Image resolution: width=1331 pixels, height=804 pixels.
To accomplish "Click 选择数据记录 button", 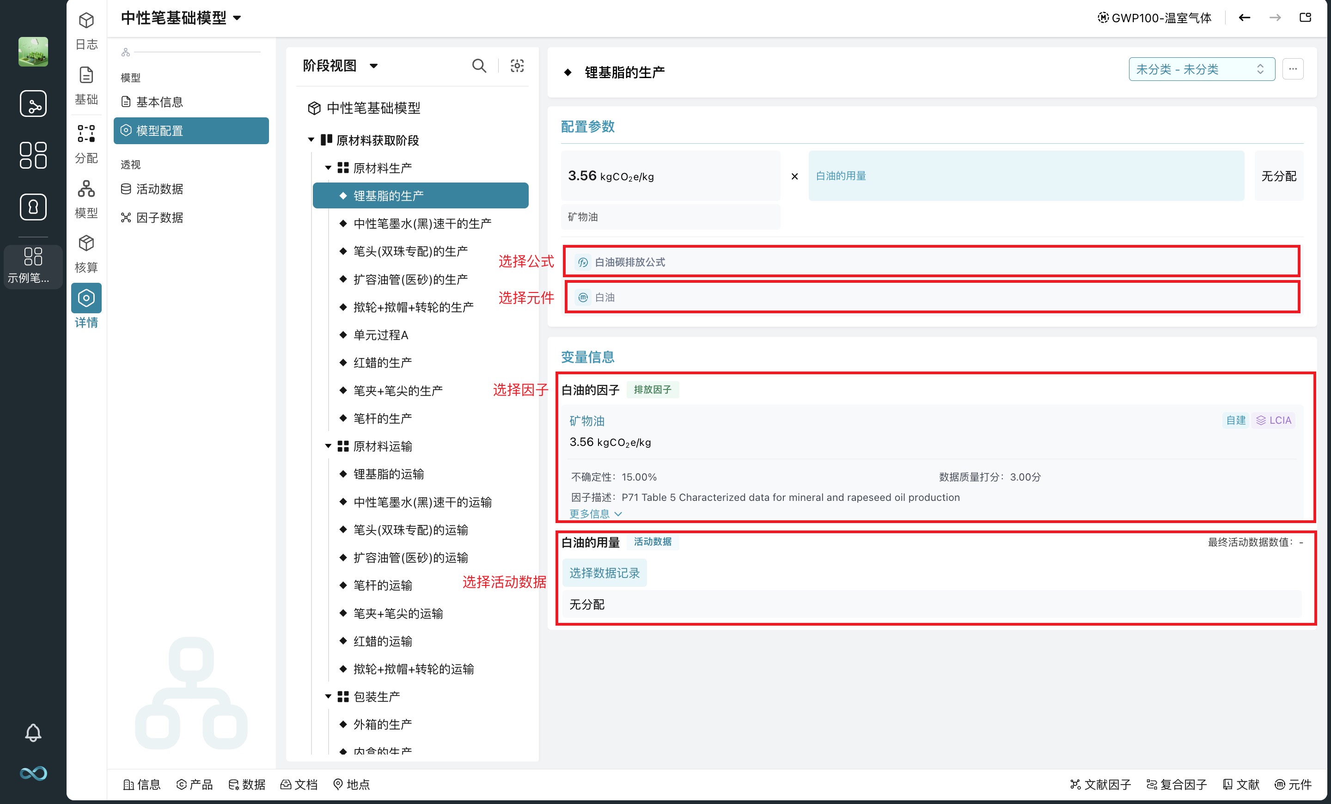I will tap(604, 573).
